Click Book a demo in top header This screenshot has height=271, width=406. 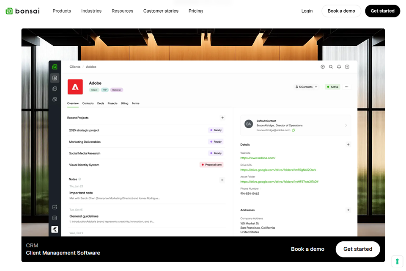click(x=341, y=11)
